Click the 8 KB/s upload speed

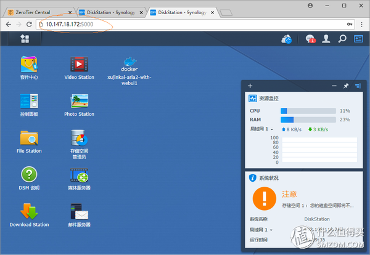click(x=292, y=129)
